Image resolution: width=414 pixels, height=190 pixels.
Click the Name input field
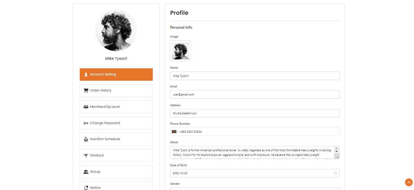coord(254,76)
